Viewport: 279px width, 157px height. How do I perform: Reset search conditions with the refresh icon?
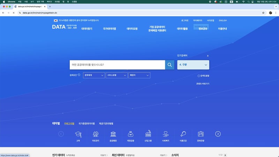point(79,75)
